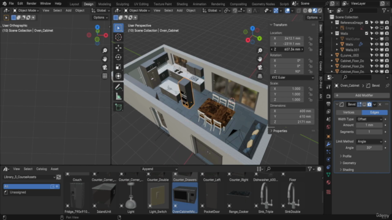Open Object Mode dropdown in perspective viewport
Viewport: 392px width, 220px height.
[x=137, y=10]
